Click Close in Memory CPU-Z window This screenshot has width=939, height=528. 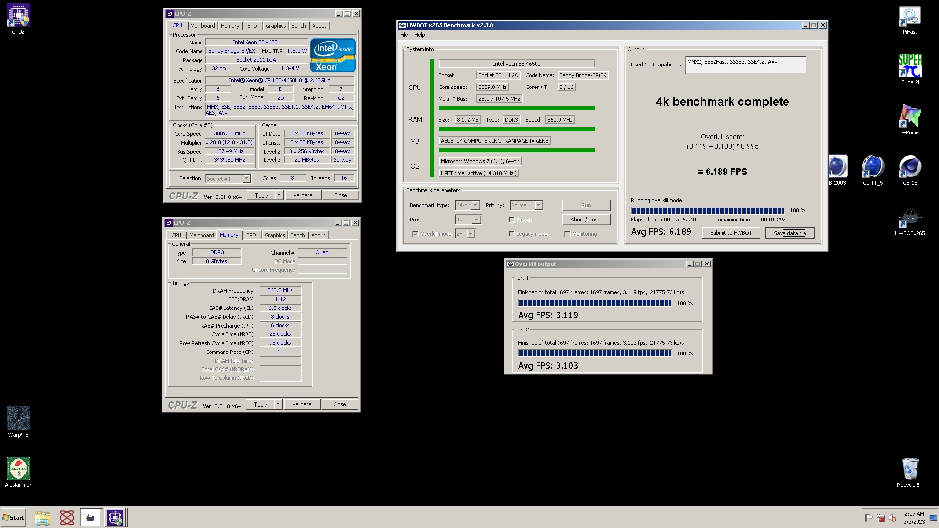click(x=339, y=404)
